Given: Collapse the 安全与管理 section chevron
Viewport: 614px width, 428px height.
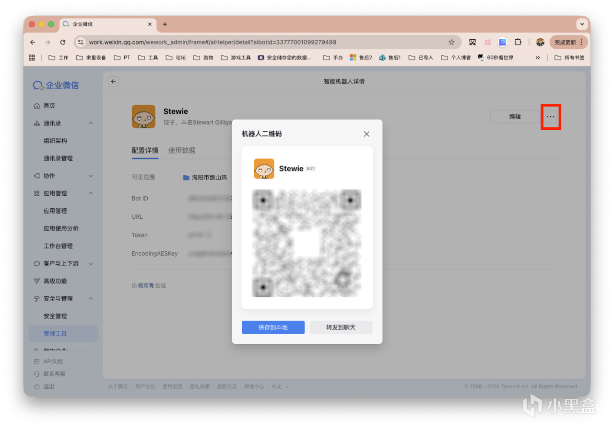Looking at the screenshot, I should pos(91,299).
